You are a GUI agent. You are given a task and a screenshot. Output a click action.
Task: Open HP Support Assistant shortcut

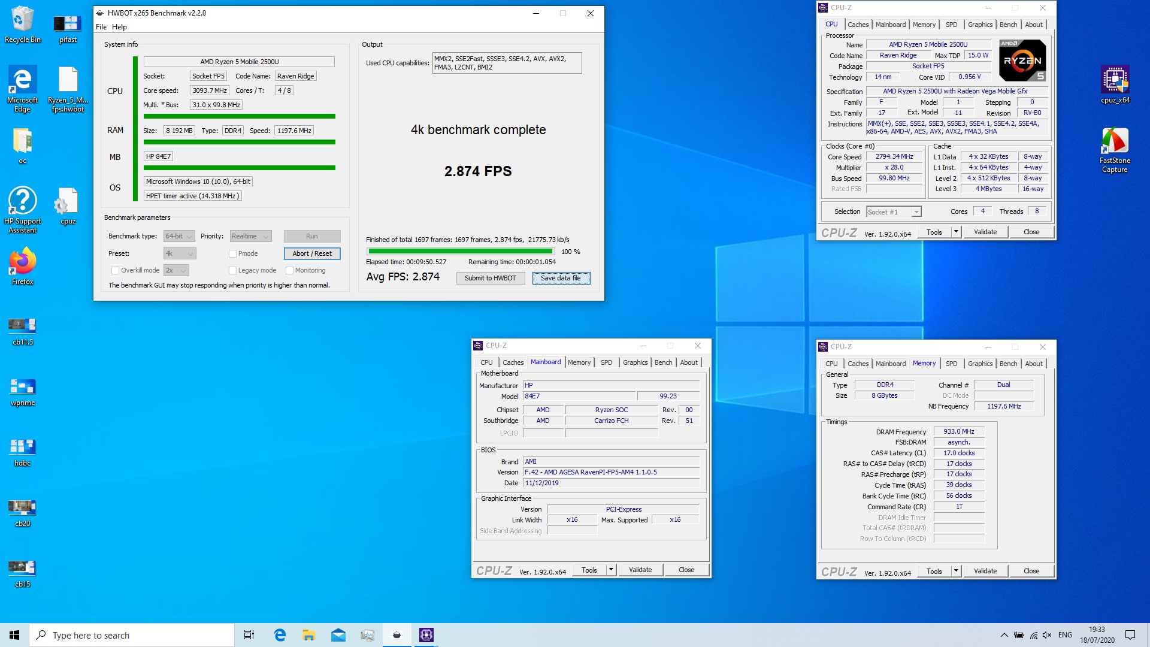tap(22, 210)
